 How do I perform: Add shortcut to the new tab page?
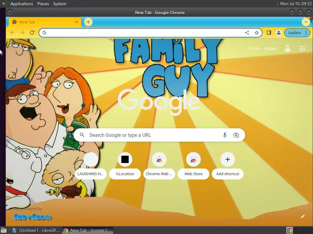tap(227, 165)
